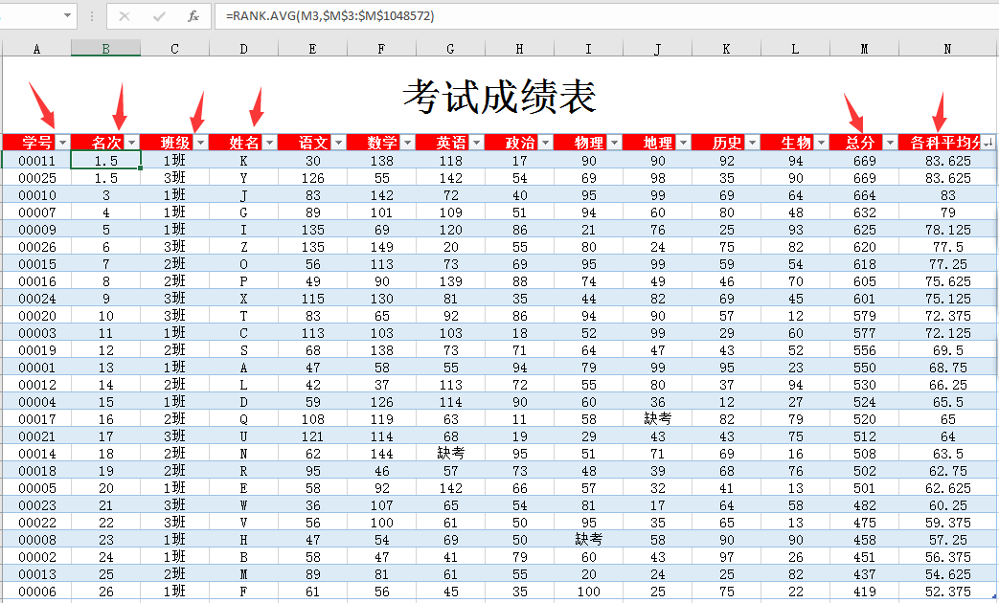
Task: Select the name cell W
Action: click(x=243, y=504)
